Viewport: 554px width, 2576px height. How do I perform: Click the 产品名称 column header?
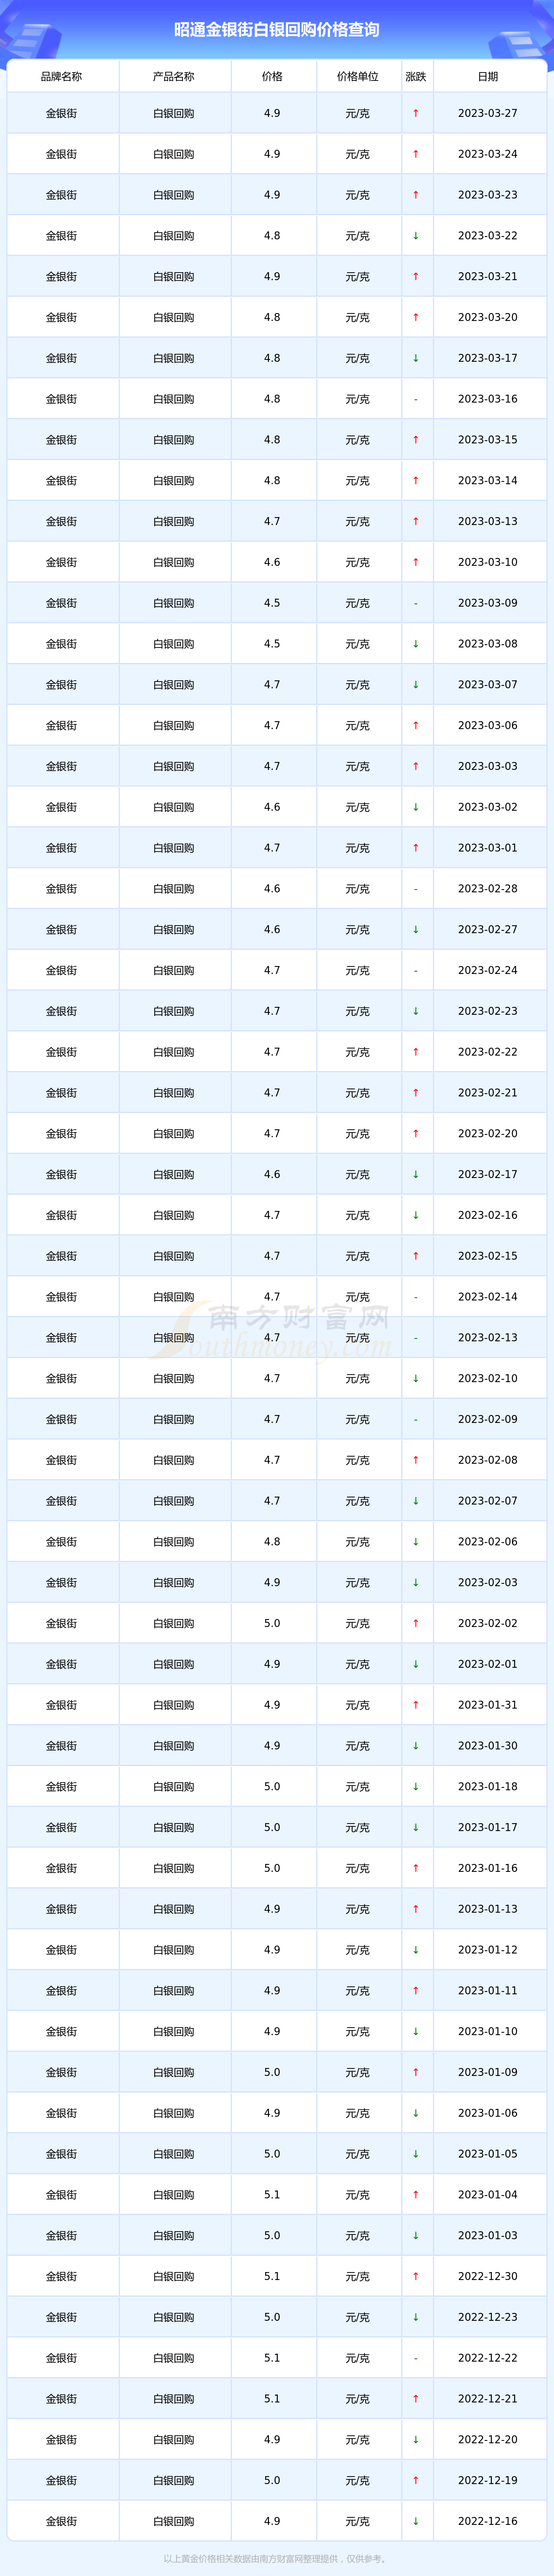(174, 76)
